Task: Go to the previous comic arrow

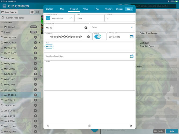Action: point(48,126)
